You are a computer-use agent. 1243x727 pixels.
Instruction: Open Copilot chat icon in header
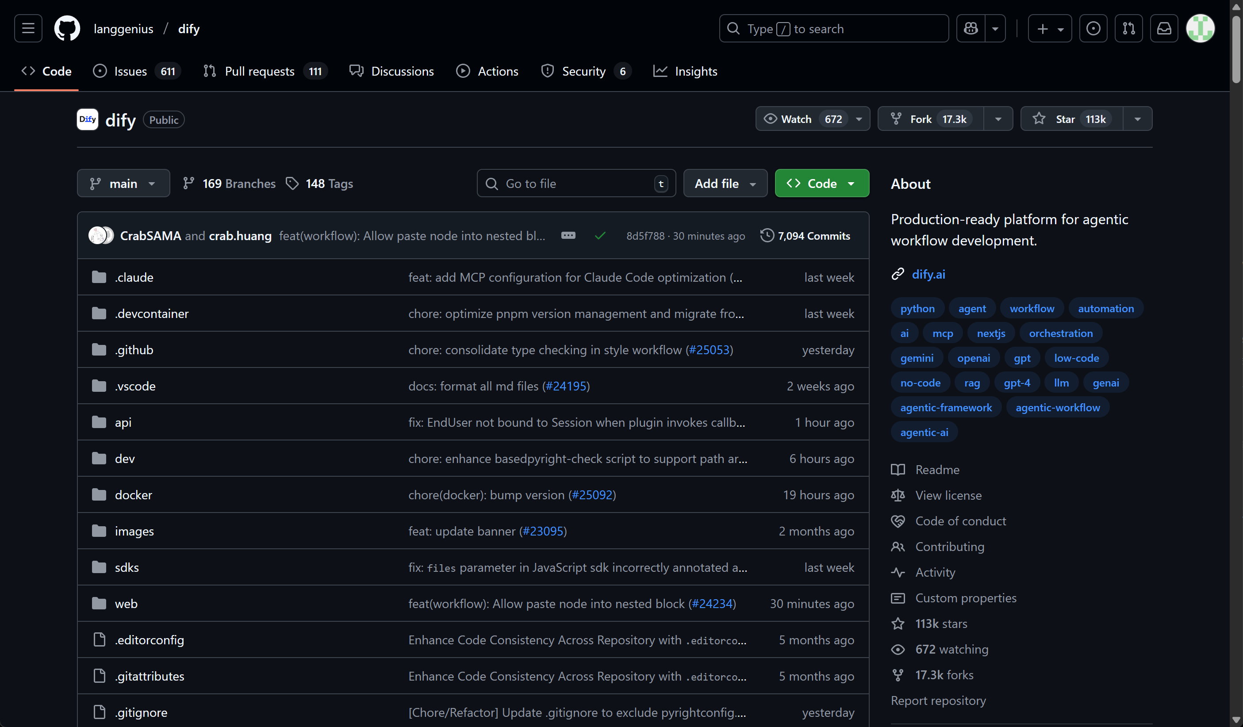click(x=971, y=29)
